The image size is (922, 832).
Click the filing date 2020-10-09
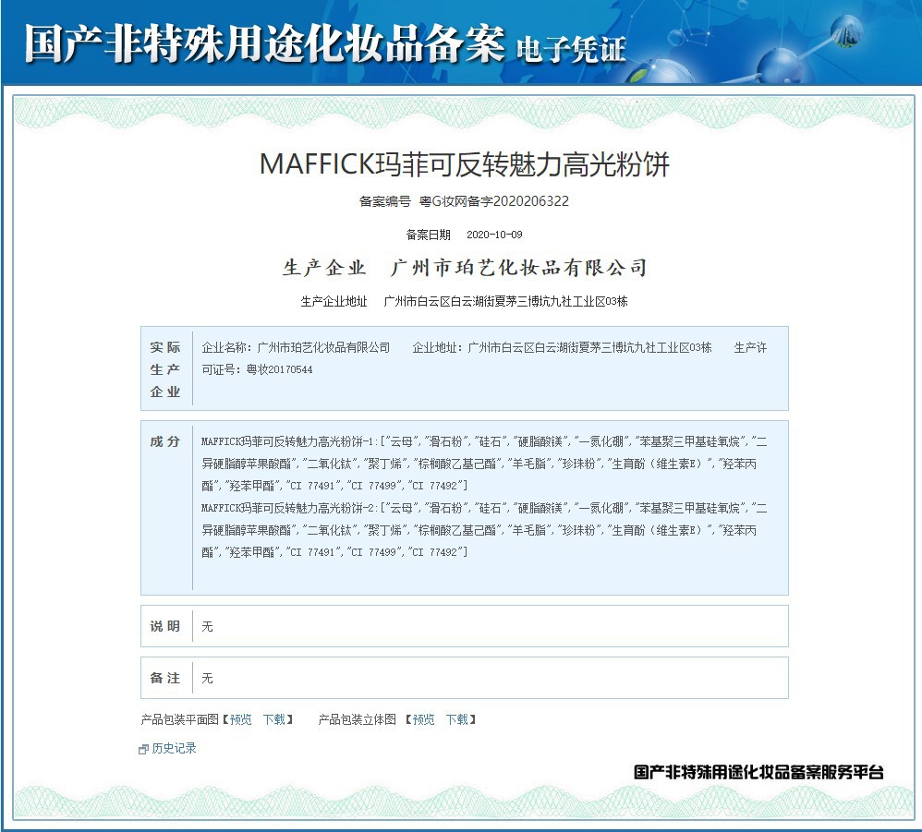point(494,235)
